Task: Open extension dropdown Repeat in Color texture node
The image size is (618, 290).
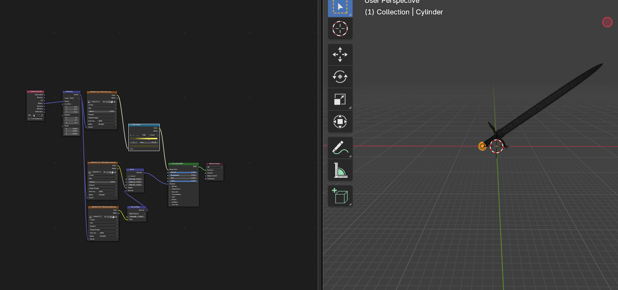Action: pos(102,115)
